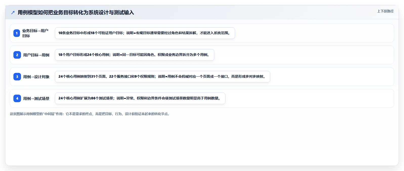Click the 用例→设计对象 step label
Viewport: 404px width, 171px height.
click(36, 77)
